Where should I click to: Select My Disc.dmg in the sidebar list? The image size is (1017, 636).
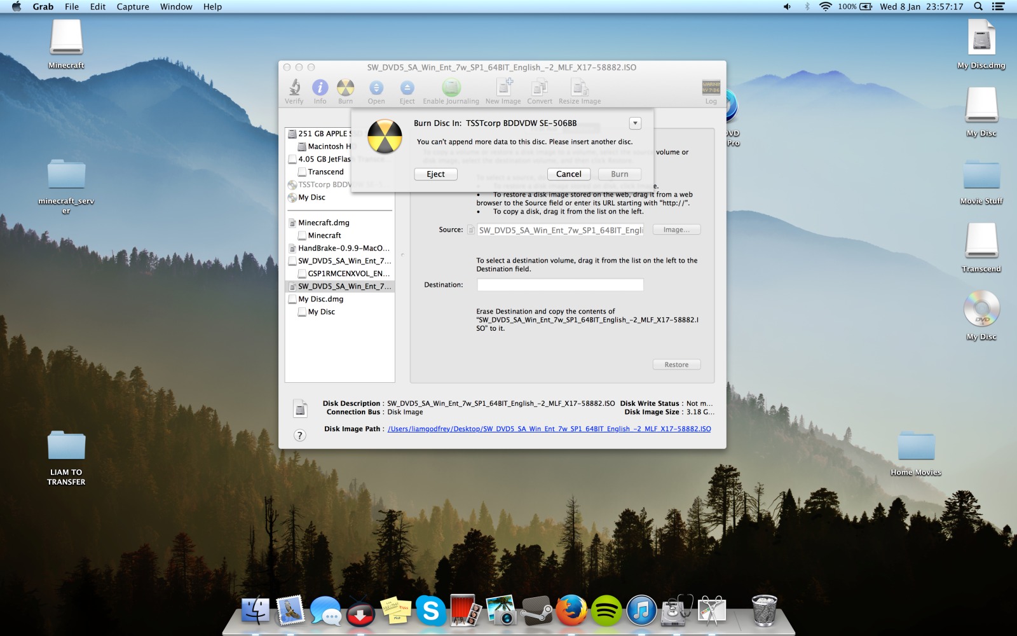[339, 299]
